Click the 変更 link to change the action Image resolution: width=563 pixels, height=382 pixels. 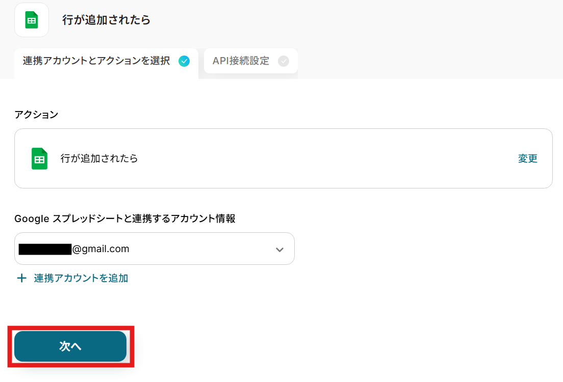[527, 158]
